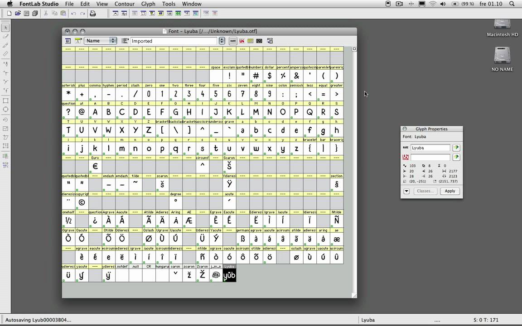Save the font with the floppy icon
Screen dimensions: 522x326
tap(26, 13)
